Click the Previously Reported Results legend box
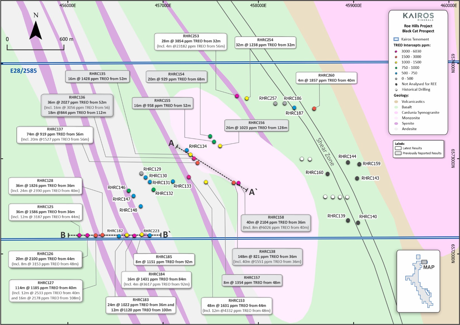Viewport: 460px width, 325px height. [398, 153]
